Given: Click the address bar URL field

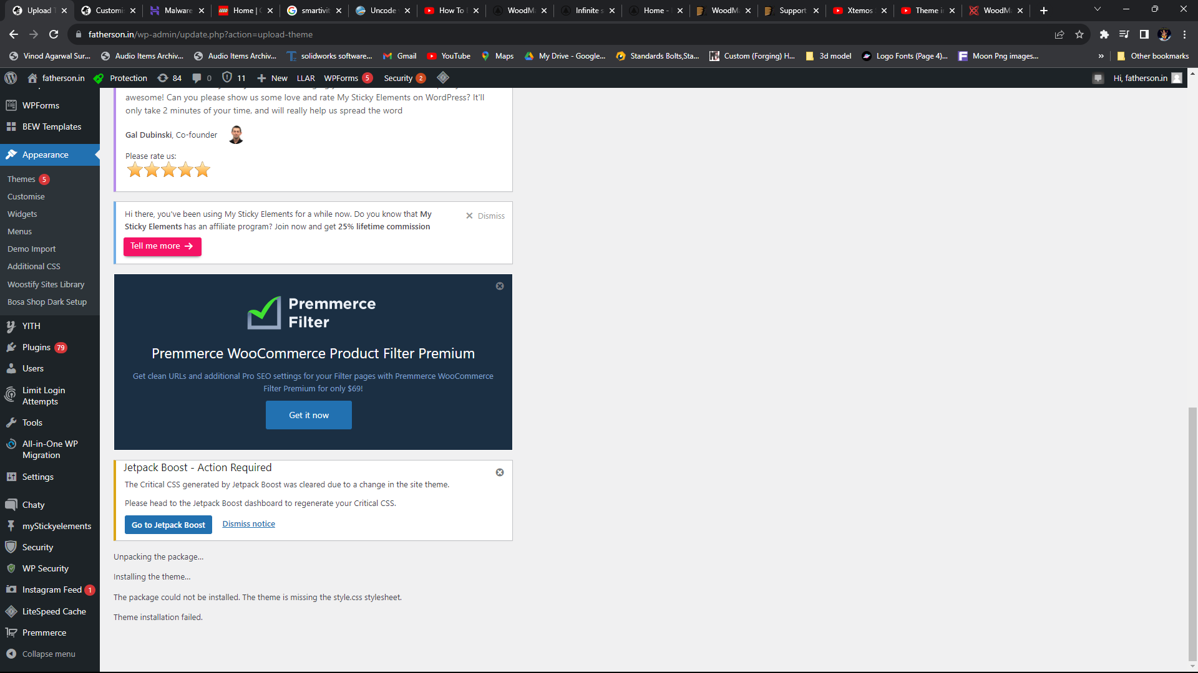Looking at the screenshot, I should 562,34.
